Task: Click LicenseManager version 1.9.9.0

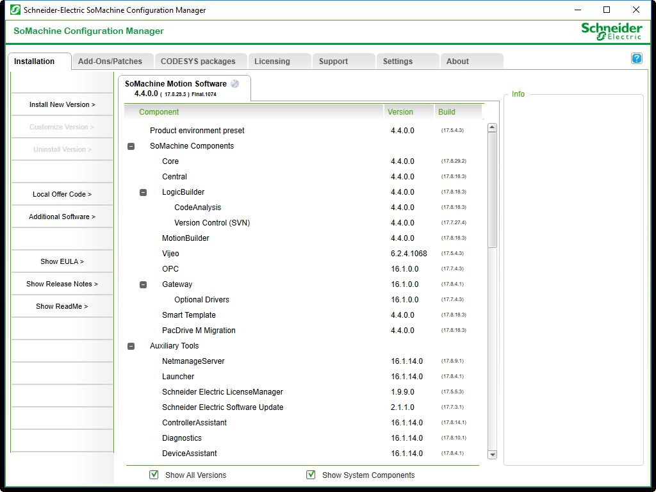Action: click(x=402, y=392)
